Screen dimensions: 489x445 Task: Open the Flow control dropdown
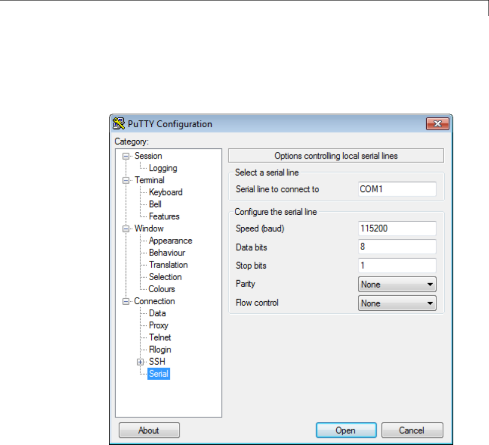pyautogui.click(x=397, y=303)
